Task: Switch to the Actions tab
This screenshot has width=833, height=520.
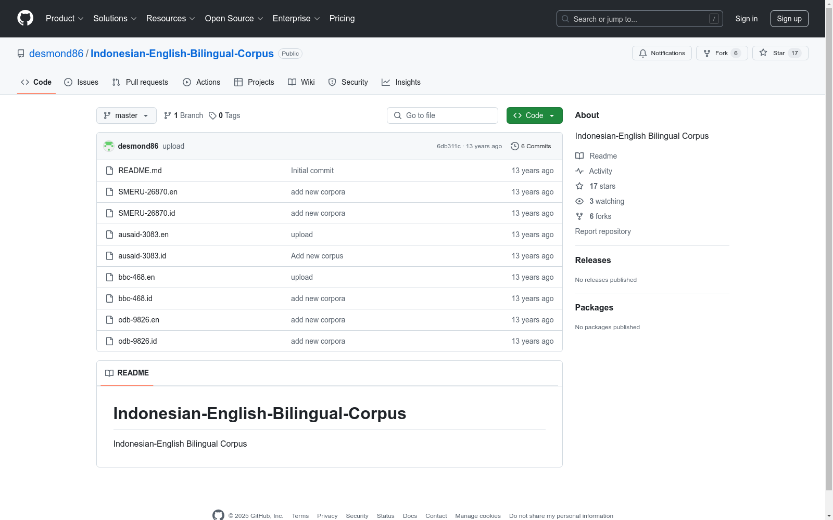Action: [x=201, y=82]
